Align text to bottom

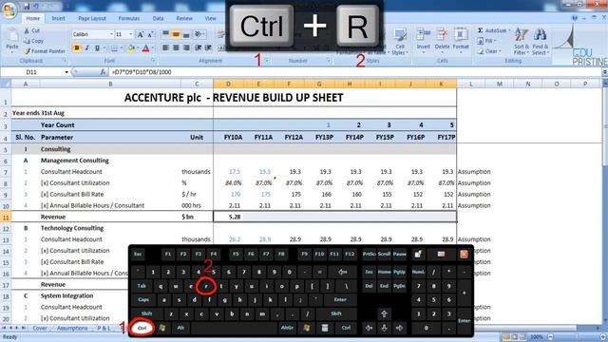[x=186, y=34]
